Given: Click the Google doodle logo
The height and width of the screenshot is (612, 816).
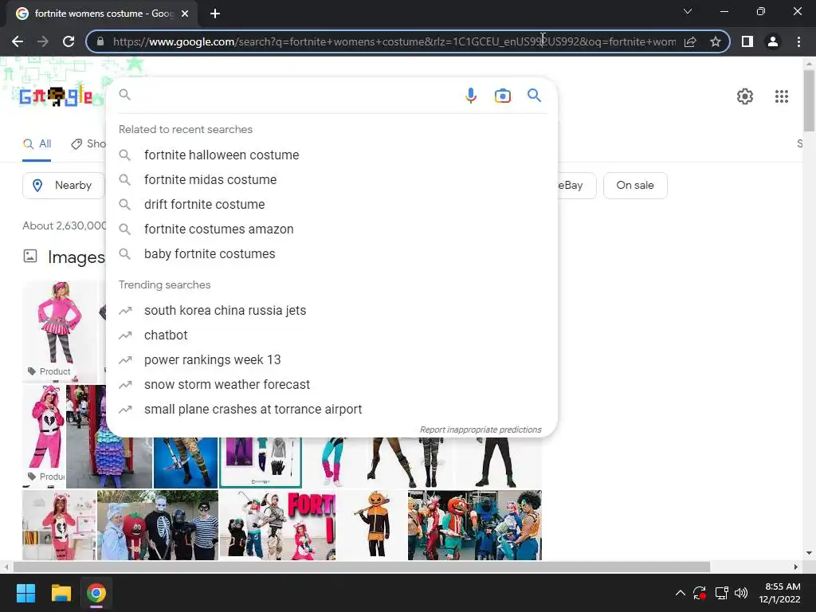Looking at the screenshot, I should click(57, 96).
